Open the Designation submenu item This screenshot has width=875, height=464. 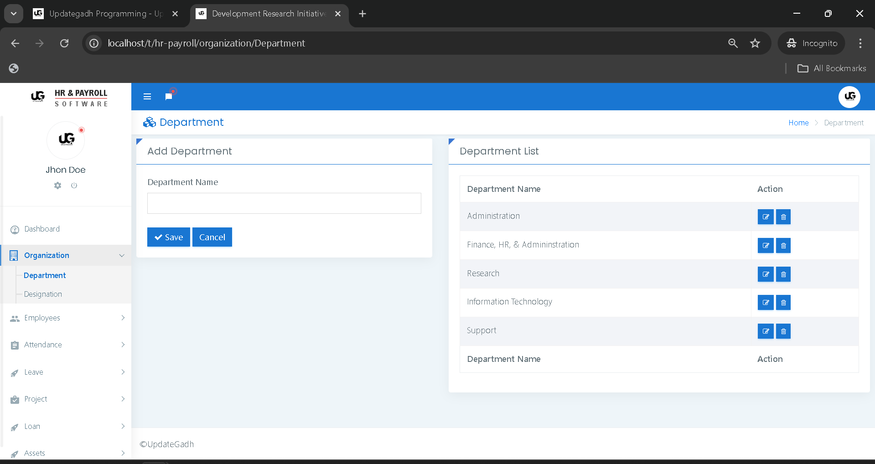click(x=43, y=294)
